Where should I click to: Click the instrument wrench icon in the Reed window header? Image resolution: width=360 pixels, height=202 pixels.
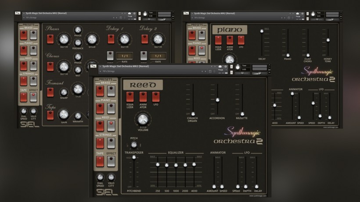tap(93, 66)
